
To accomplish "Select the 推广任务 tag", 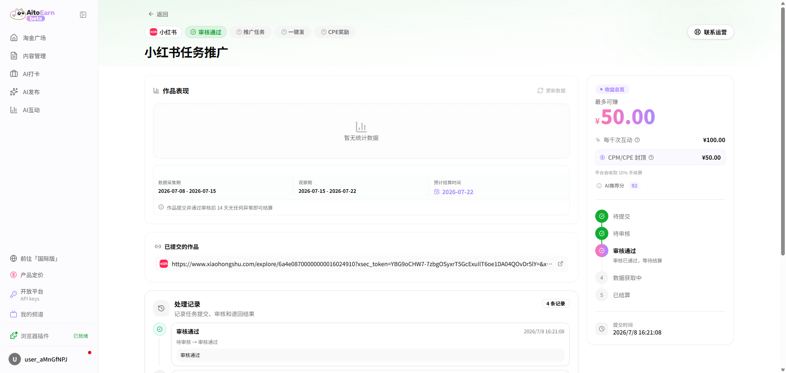I will coord(250,32).
